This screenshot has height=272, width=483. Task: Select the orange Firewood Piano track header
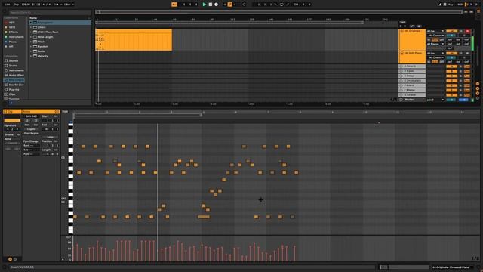[x=412, y=40]
